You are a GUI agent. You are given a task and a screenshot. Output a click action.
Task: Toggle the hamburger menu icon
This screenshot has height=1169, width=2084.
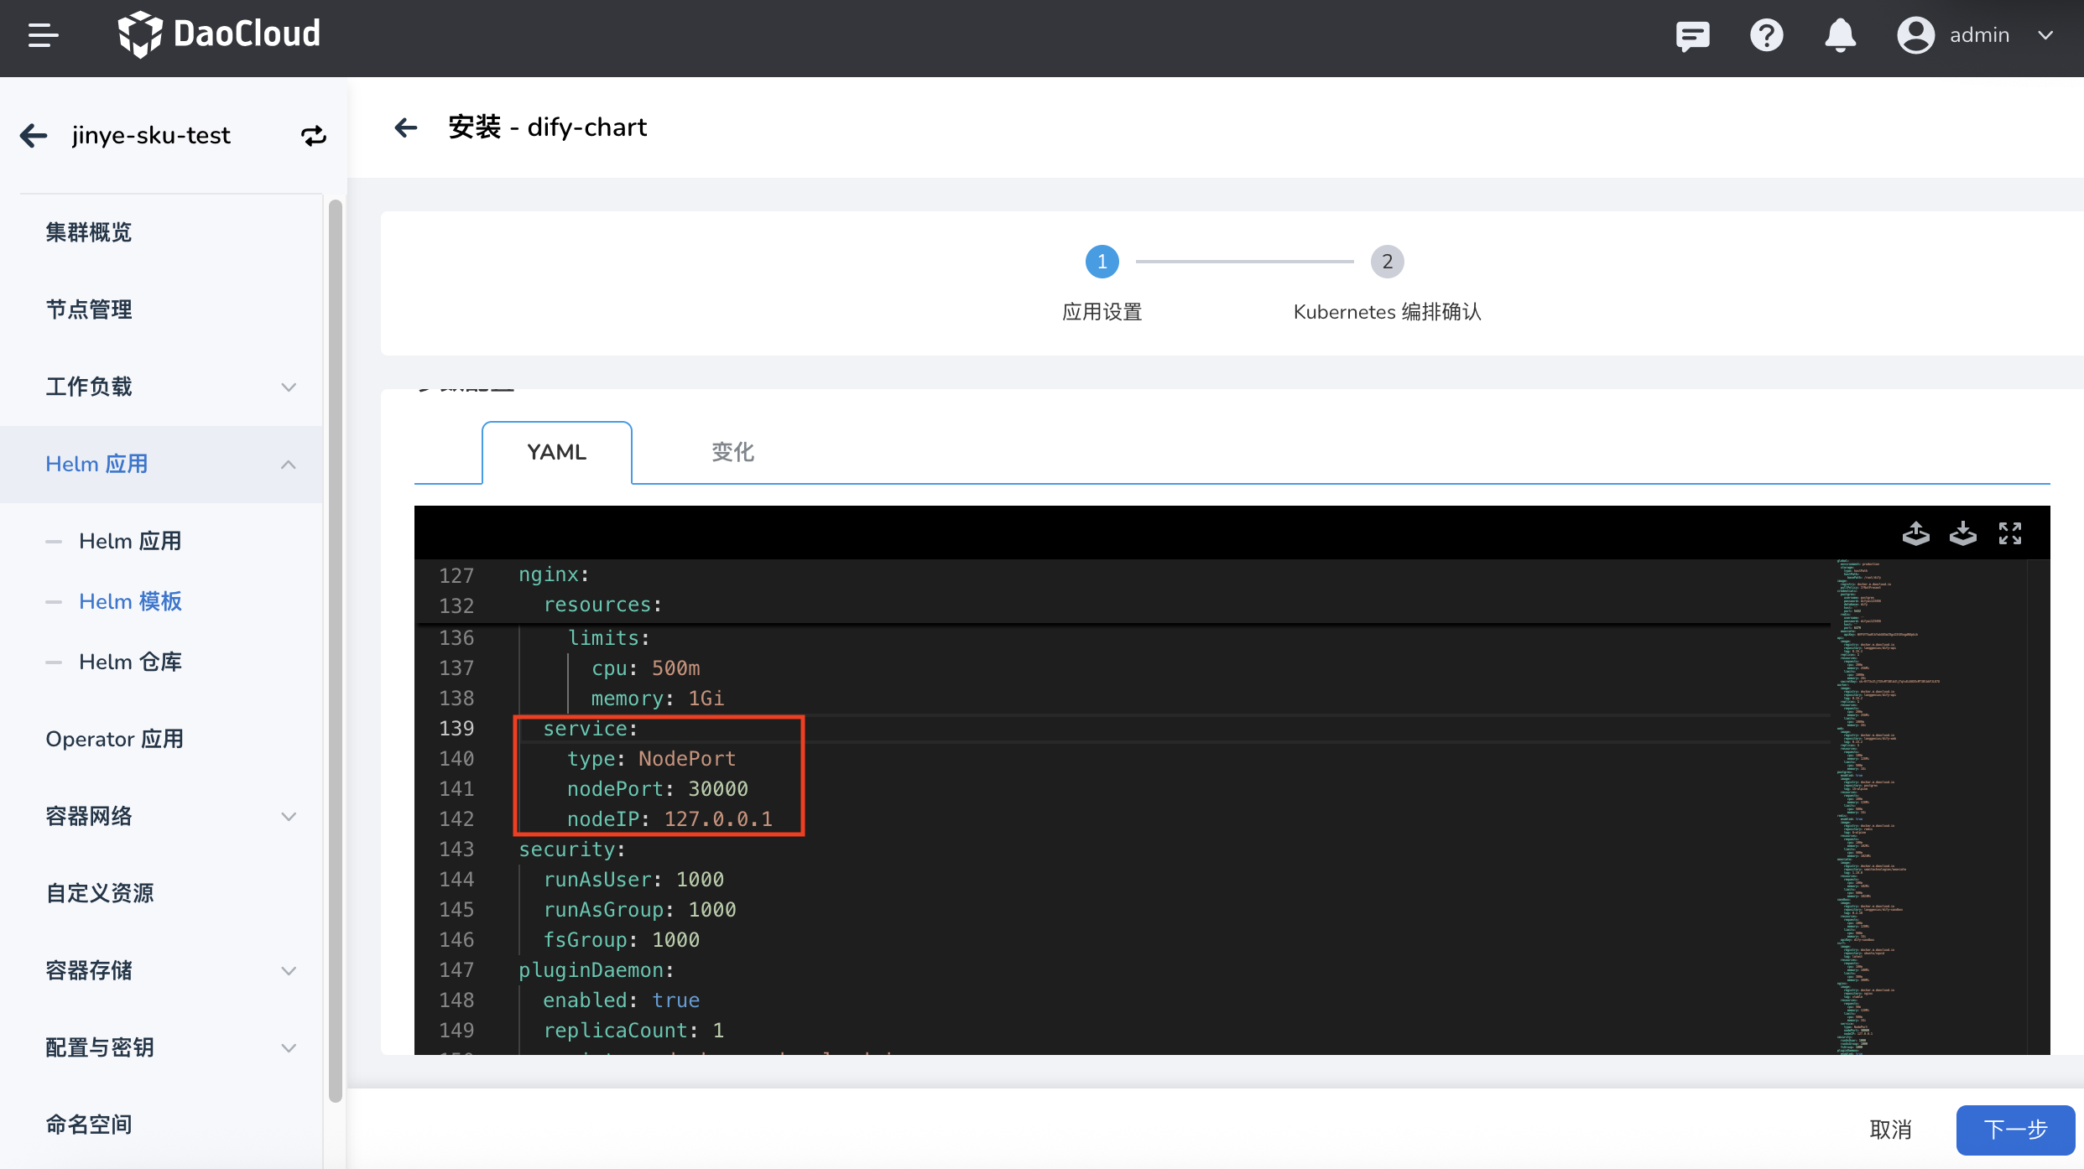click(x=43, y=35)
